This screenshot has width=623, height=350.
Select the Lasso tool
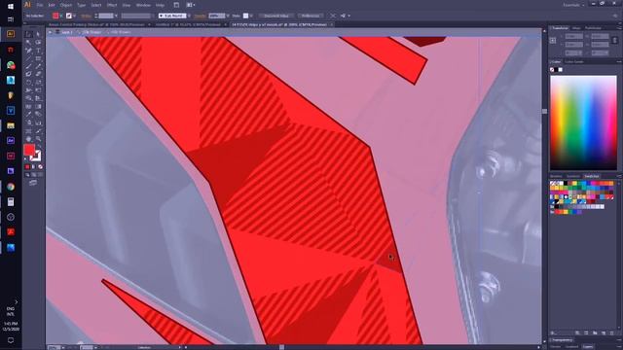[38, 42]
